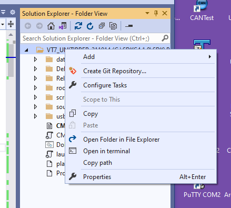The height and width of the screenshot is (208, 231).
Task: Click the Search Solution Explorer input field
Action: [95, 38]
